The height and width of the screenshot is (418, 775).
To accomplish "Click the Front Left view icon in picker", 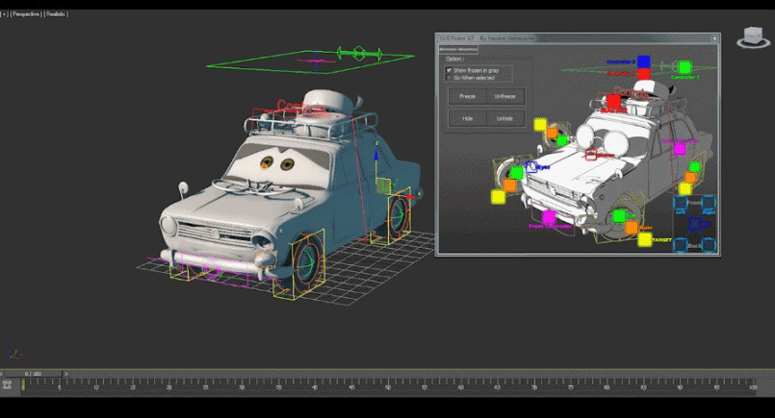I will [681, 203].
